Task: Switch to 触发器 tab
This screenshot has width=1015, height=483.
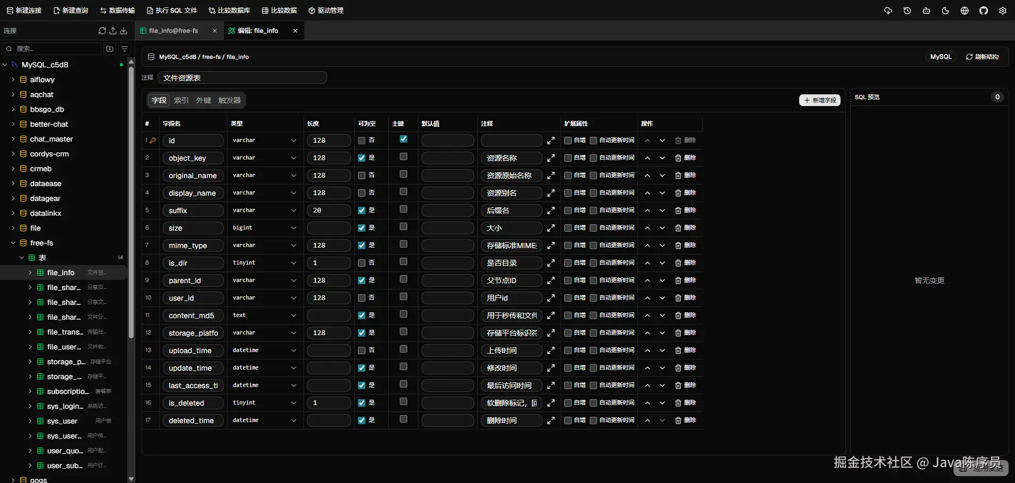Action: (230, 100)
